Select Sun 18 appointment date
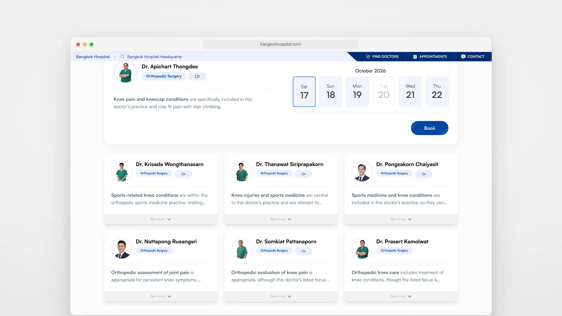Screen dimensions: 562x316 point(330,92)
